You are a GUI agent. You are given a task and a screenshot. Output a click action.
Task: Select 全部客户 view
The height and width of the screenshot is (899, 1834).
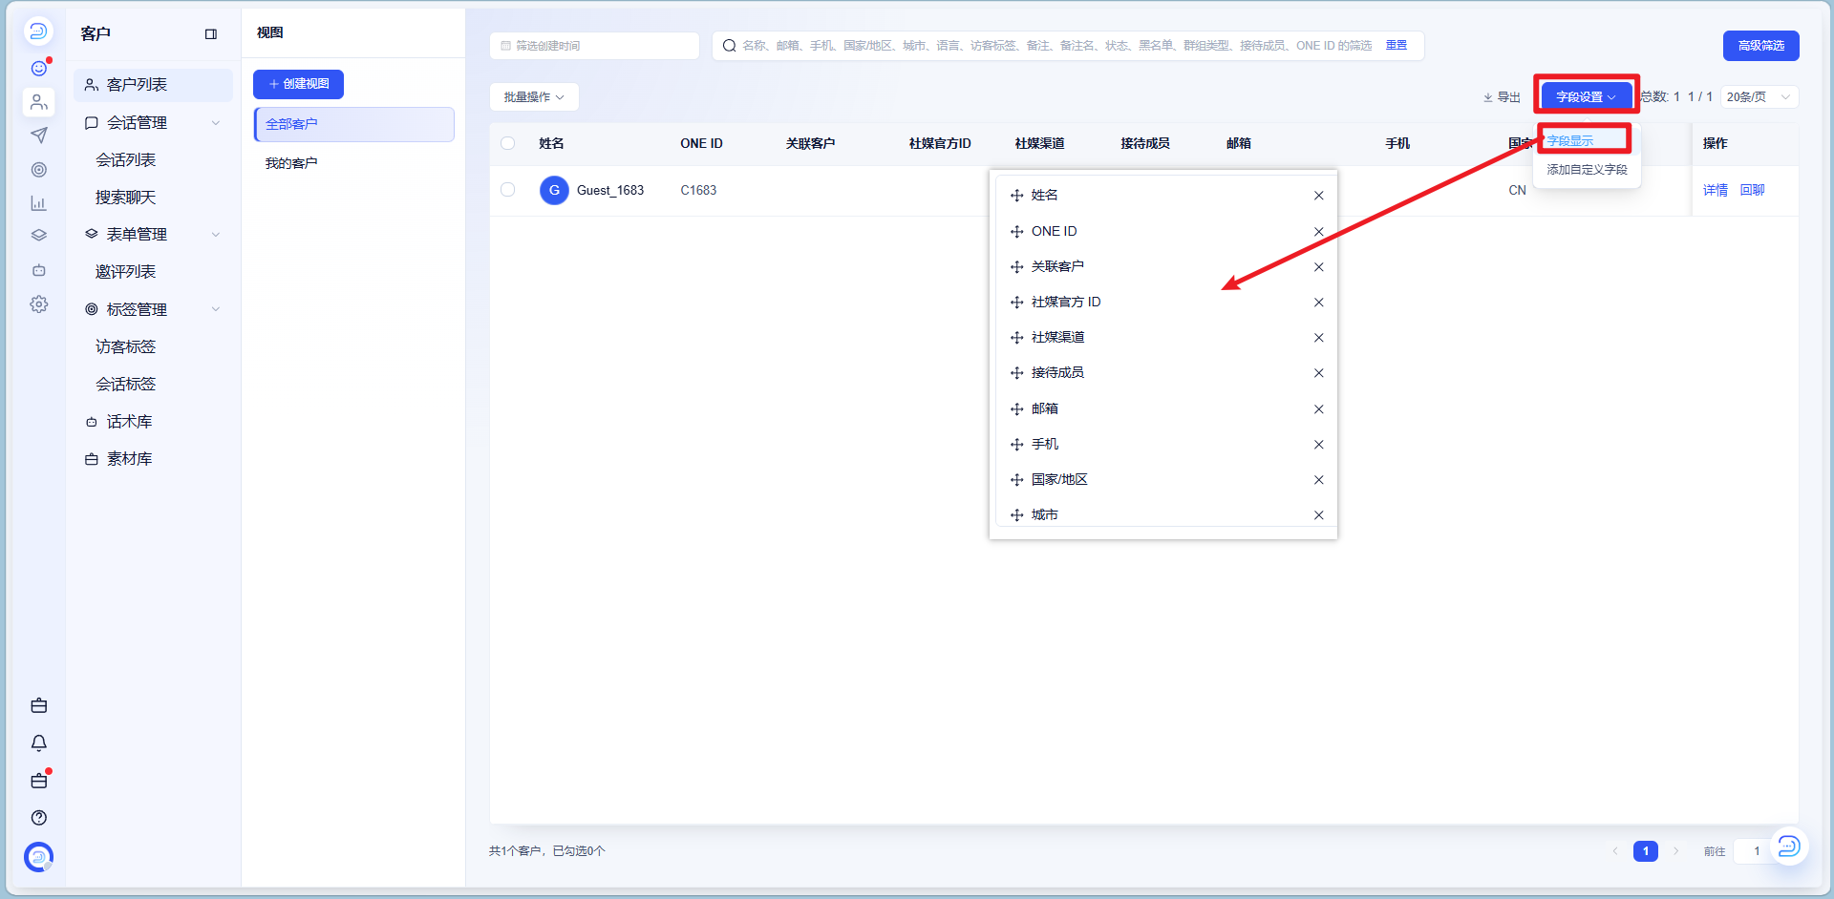pos(354,124)
